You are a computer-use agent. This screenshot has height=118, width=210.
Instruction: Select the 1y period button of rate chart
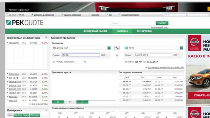point(82,102)
